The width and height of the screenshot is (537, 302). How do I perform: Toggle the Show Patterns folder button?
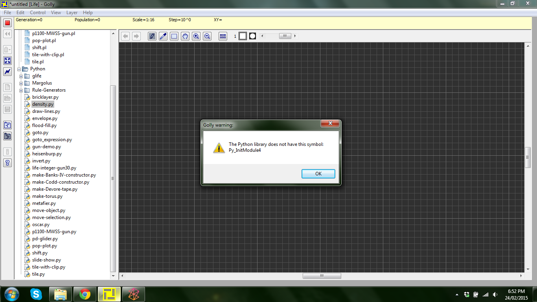(7, 125)
